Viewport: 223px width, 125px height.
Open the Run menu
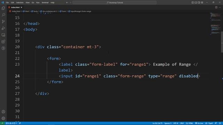point(38,2)
